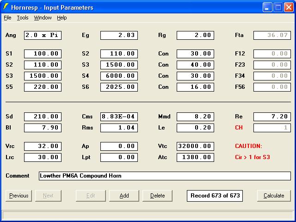Click the Rg field with 2.00
The image size is (296, 222).
click(x=195, y=35)
